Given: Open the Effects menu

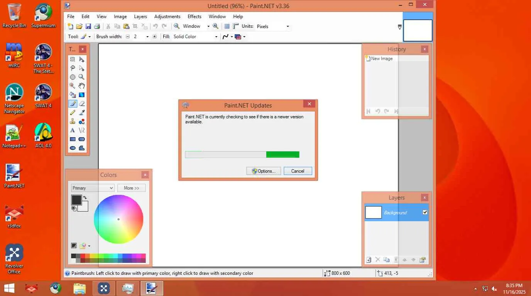Looking at the screenshot, I should click(x=194, y=17).
